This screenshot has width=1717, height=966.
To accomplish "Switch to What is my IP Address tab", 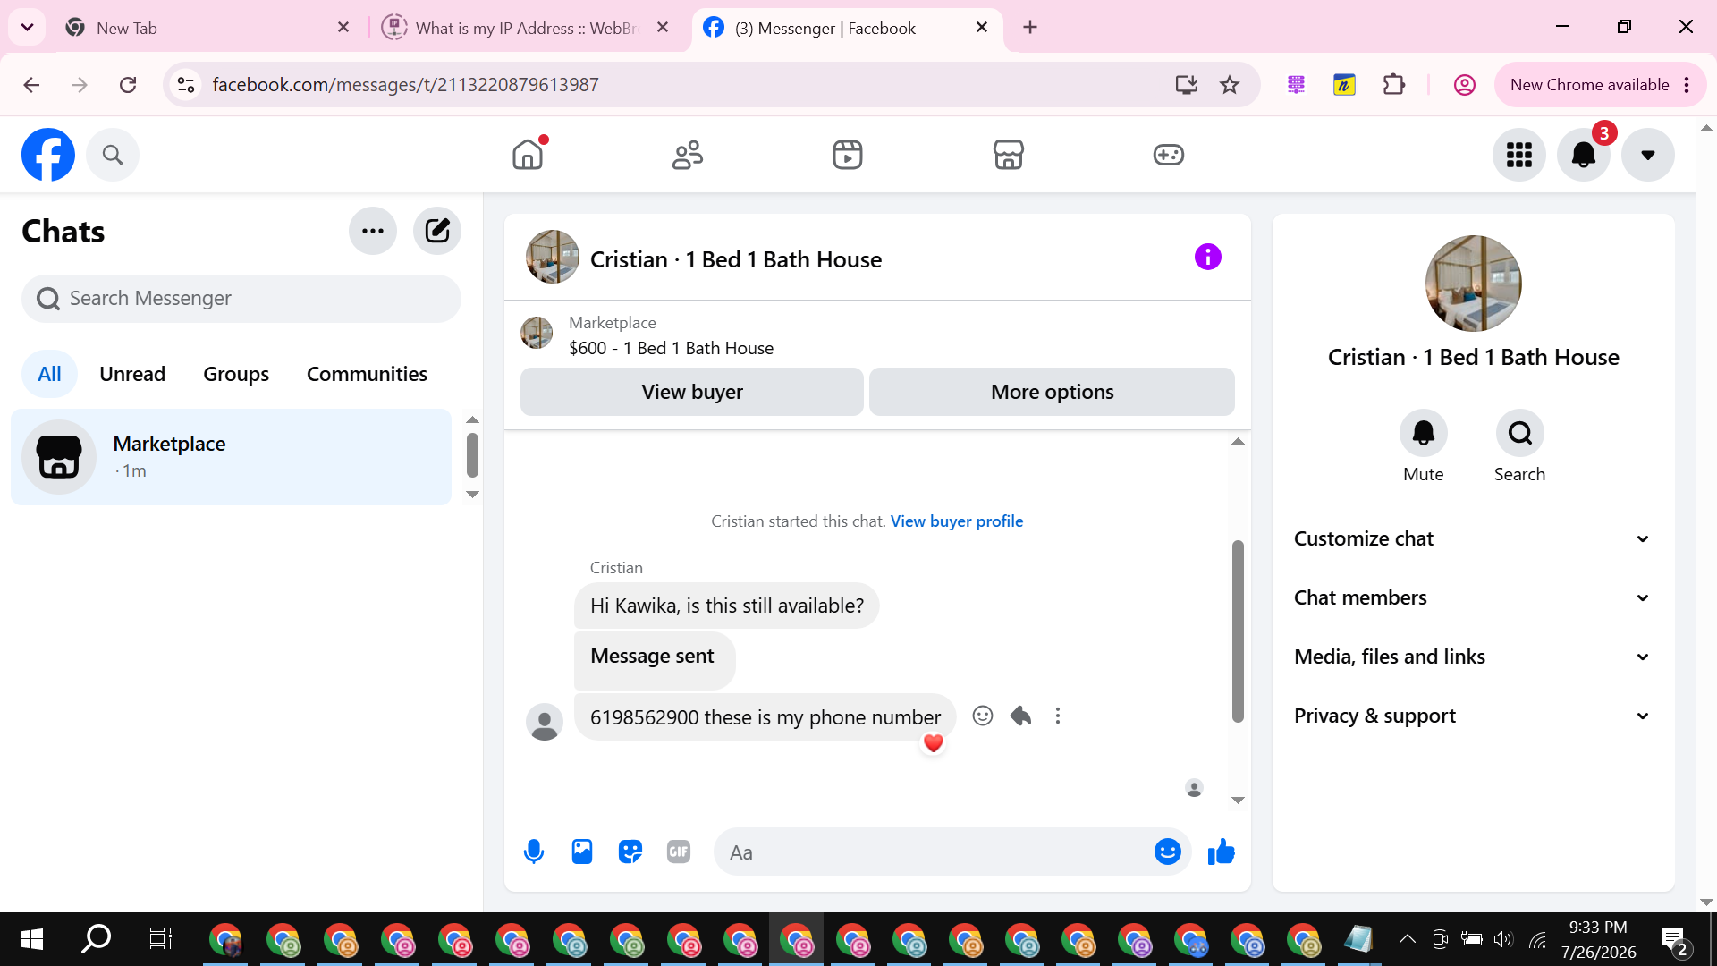I will coord(528,28).
